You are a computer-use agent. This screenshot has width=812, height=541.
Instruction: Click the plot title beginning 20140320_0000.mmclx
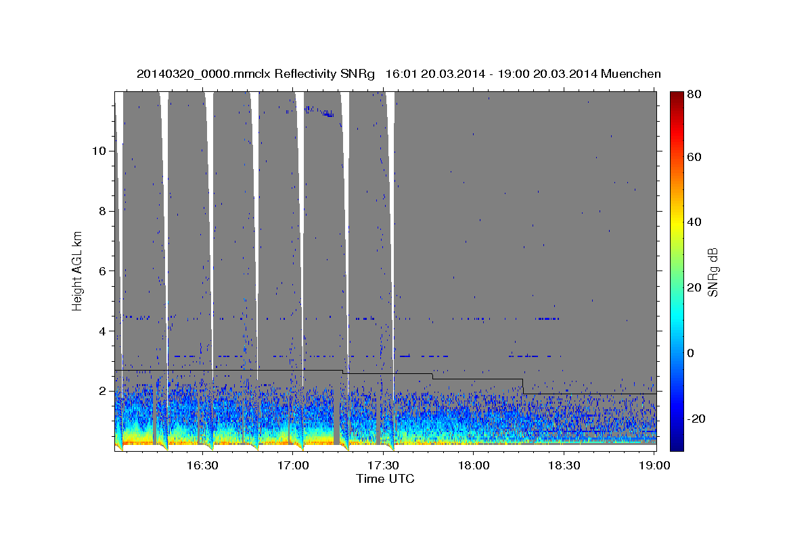(x=399, y=74)
